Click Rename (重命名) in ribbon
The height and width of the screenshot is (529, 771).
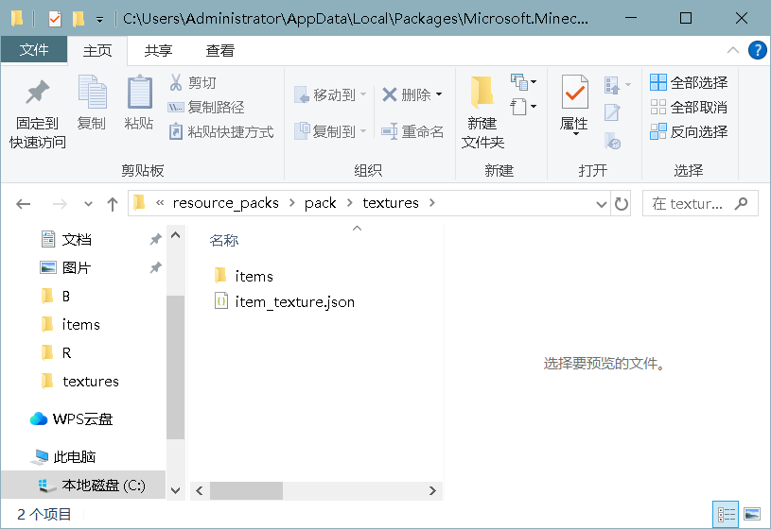click(x=412, y=131)
